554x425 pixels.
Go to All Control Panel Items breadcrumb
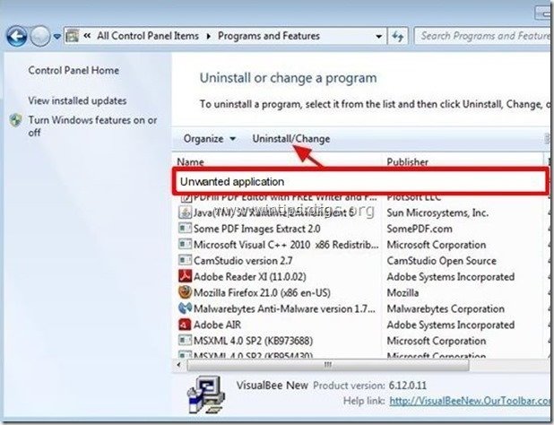(148, 36)
